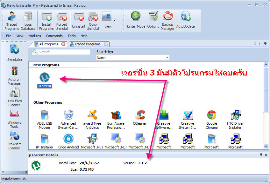Close the All Programs tab
The image size is (270, 183).
pyautogui.click(x=63, y=44)
